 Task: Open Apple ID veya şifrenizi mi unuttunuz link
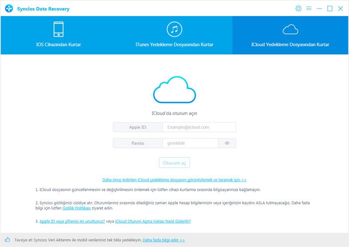coord(72,221)
